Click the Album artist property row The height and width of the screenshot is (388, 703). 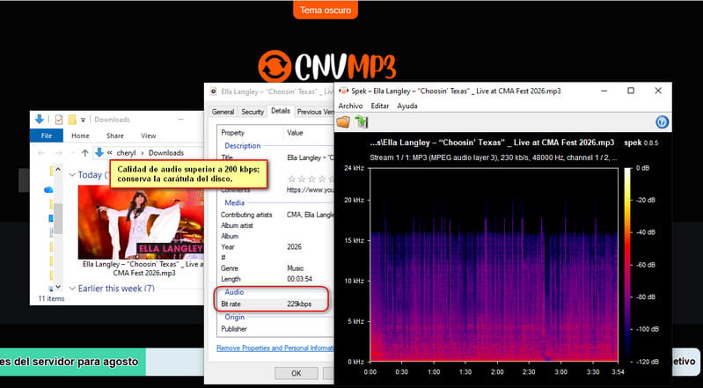pyautogui.click(x=275, y=225)
